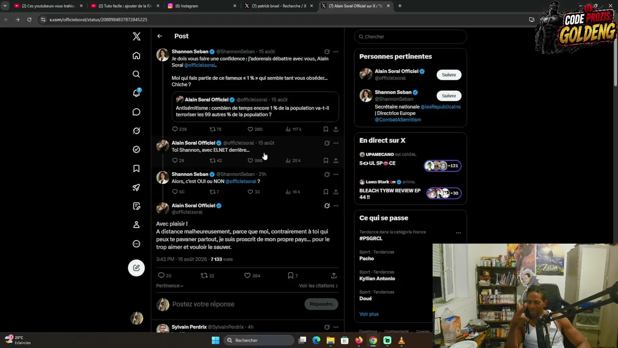Open X Home from the sidebar
The width and height of the screenshot is (618, 348).
(x=136, y=56)
